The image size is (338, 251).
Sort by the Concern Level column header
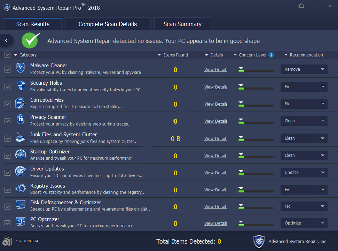pos(250,55)
